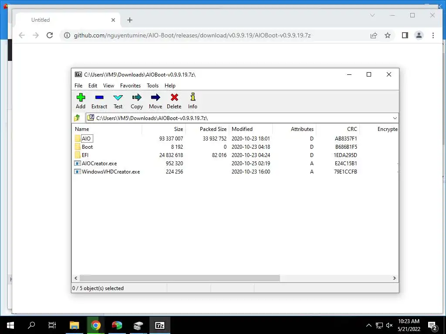Open Task View on the taskbar
This screenshot has width=446, height=334.
(52, 325)
